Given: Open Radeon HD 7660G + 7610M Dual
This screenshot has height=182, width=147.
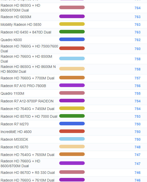Looking at the screenshot, I should pyautogui.click(x=28, y=180).
